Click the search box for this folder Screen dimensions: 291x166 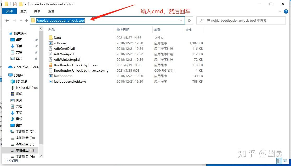(x=241, y=20)
